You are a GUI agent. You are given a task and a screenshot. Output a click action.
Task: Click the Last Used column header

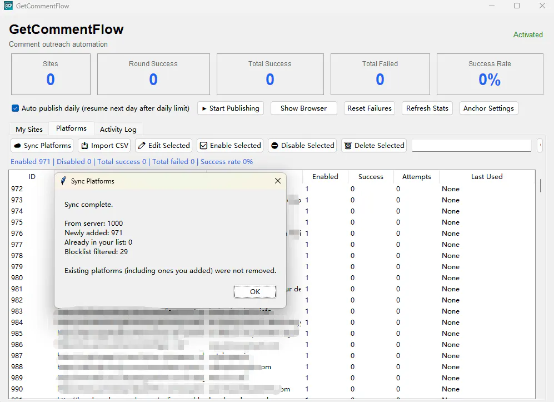tap(487, 176)
